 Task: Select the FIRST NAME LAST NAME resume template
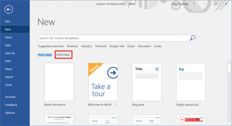tap(59, 119)
